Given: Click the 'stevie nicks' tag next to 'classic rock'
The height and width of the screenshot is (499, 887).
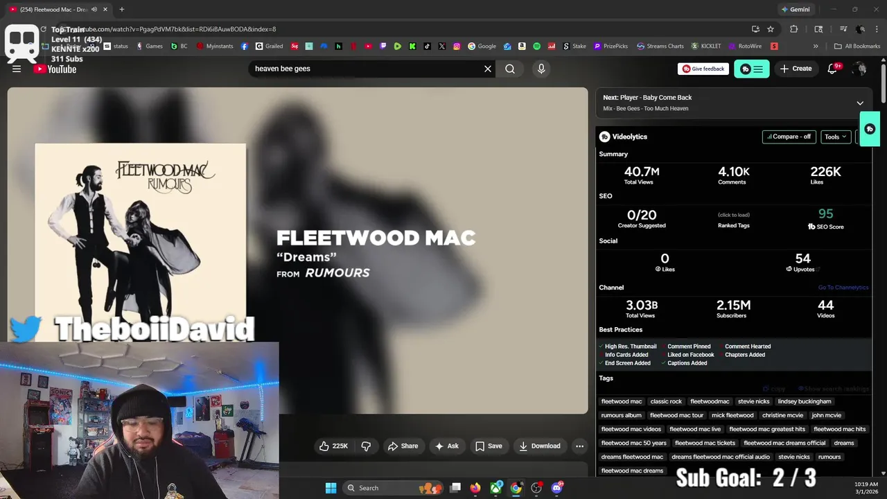Looking at the screenshot, I should 753,401.
